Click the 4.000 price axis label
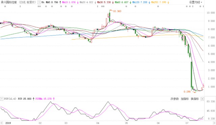The width and height of the screenshot is (216, 125). pos(211,62)
